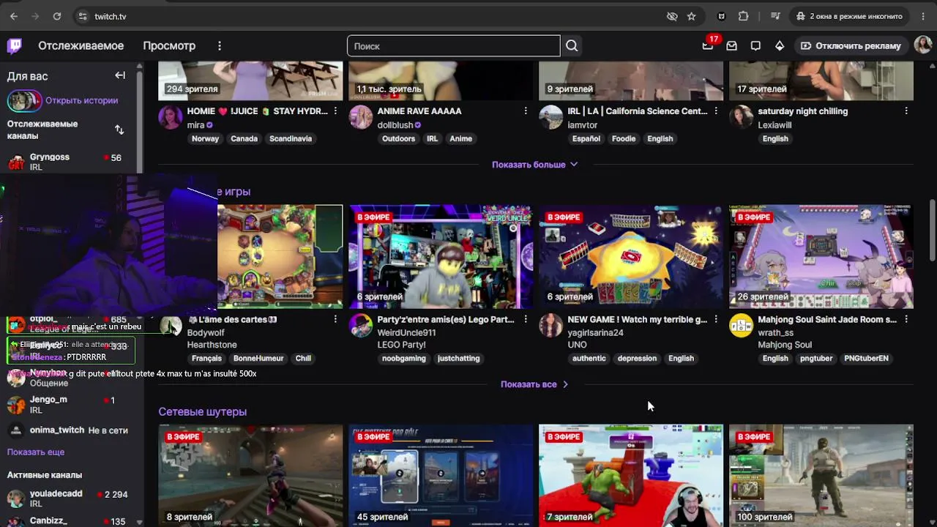Open options for saturday night chilling stream
Image resolution: width=937 pixels, height=527 pixels.
click(x=906, y=111)
